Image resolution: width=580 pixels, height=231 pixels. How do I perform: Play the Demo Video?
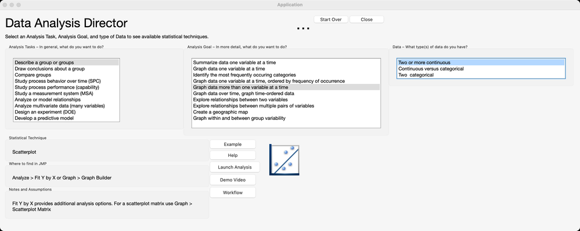tap(233, 180)
